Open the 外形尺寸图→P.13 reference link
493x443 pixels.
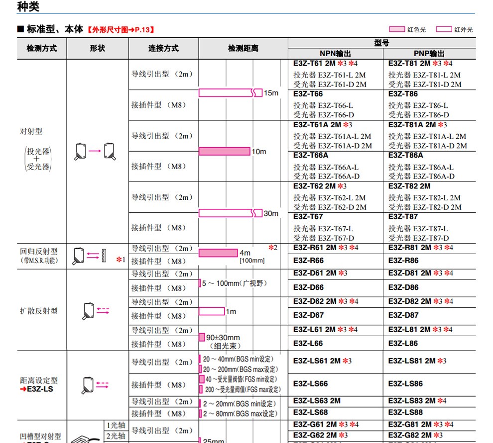tap(121, 30)
